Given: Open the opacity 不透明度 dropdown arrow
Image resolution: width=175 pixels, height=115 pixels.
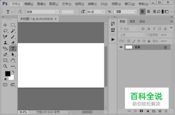Looking at the screenshot, I should 170,35.
